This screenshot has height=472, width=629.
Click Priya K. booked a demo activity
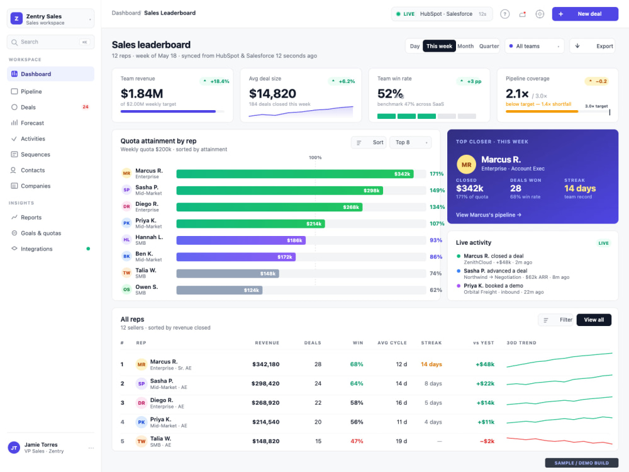click(500, 289)
